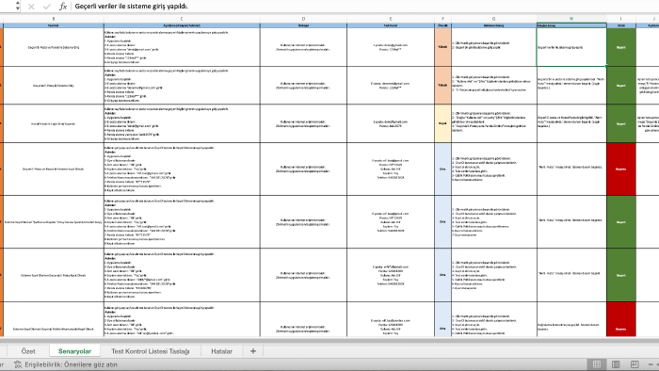Select column J header
The height and width of the screenshot is (371, 659).
pyautogui.click(x=648, y=19)
